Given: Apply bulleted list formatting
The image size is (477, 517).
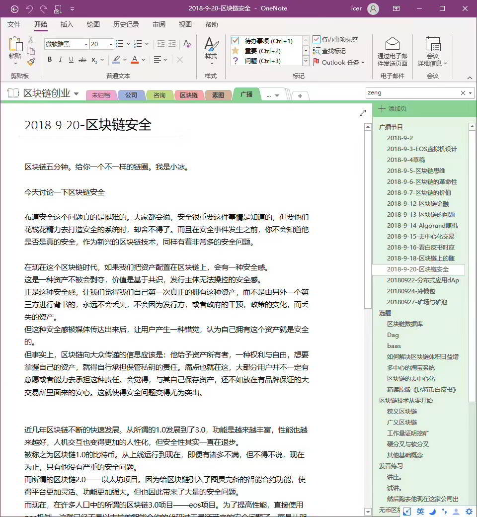Looking at the screenshot, I should 120,44.
